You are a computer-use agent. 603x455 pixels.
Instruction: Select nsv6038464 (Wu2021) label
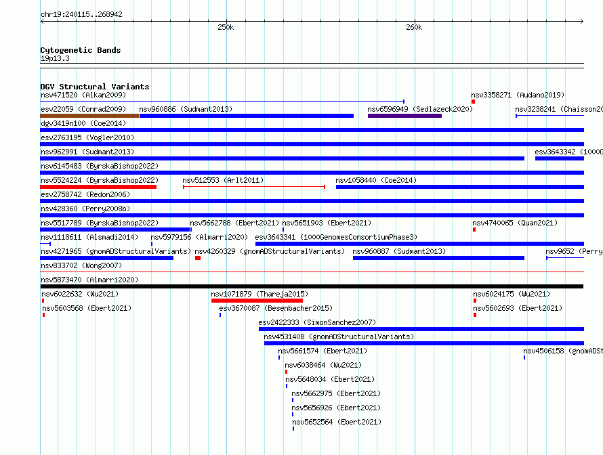tap(323, 365)
